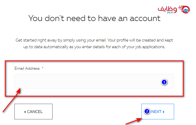Click the word 'account' in the heading
This screenshot has width=196, height=125.
(x=145, y=18)
